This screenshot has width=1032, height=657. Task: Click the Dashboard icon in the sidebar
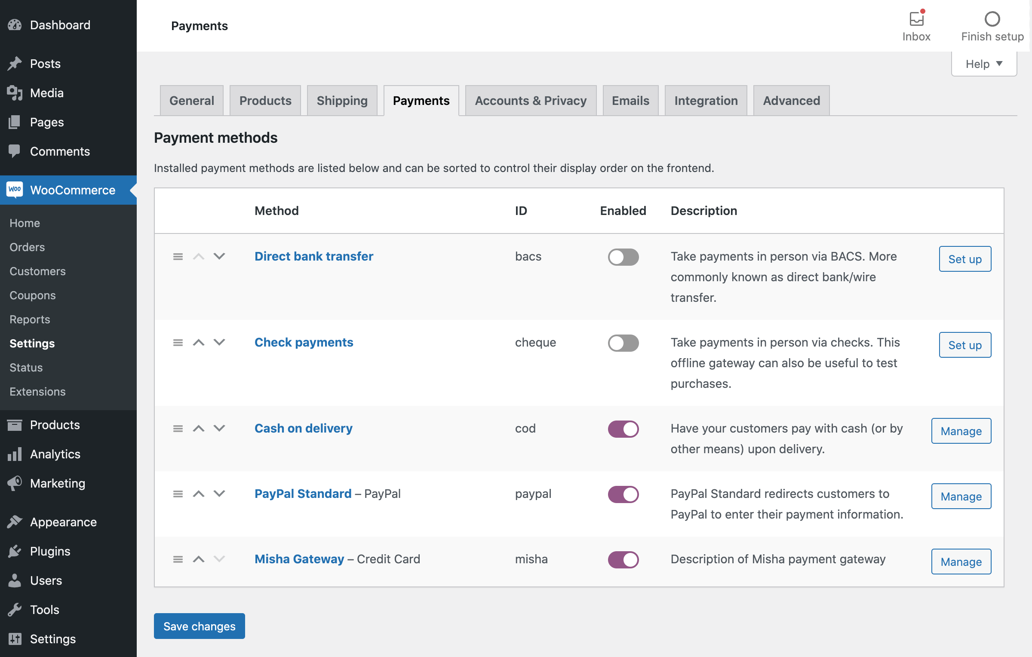(x=14, y=25)
